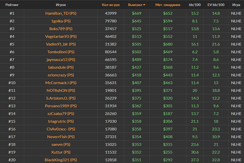Click Xuttur's $352 winnings value

[x=137, y=152]
